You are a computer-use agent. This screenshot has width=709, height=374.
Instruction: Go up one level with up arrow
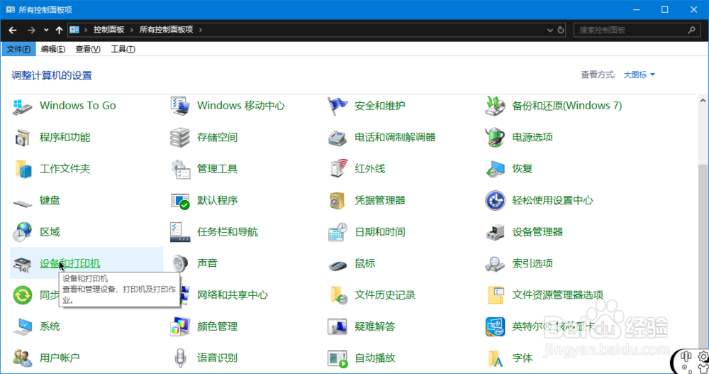[60, 30]
